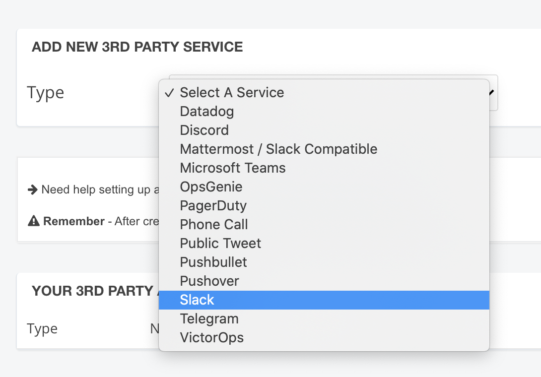This screenshot has width=541, height=377.
Task: Click the Type label beside the service dropdown
Action: [46, 93]
